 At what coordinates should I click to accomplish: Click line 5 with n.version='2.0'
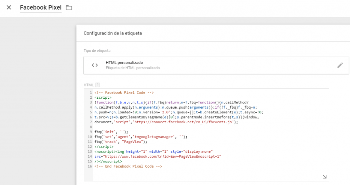(179, 112)
